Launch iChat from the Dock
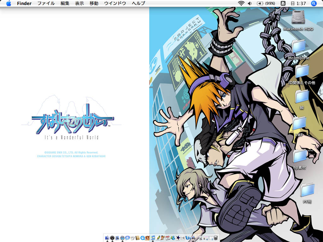This screenshot has height=242, width=323. point(127,238)
